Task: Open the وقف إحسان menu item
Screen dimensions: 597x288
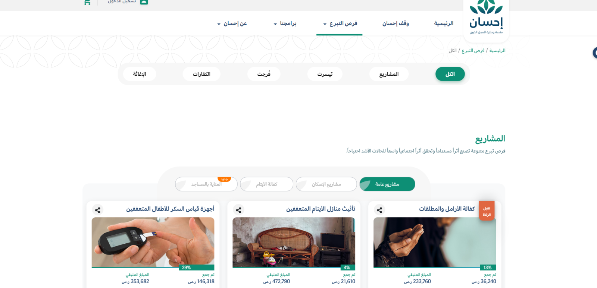Action: pyautogui.click(x=396, y=23)
